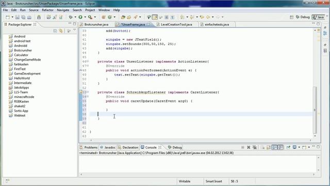Screen dimensions: 330x186
Task: Remove launch with Console X icon
Action: (249, 147)
